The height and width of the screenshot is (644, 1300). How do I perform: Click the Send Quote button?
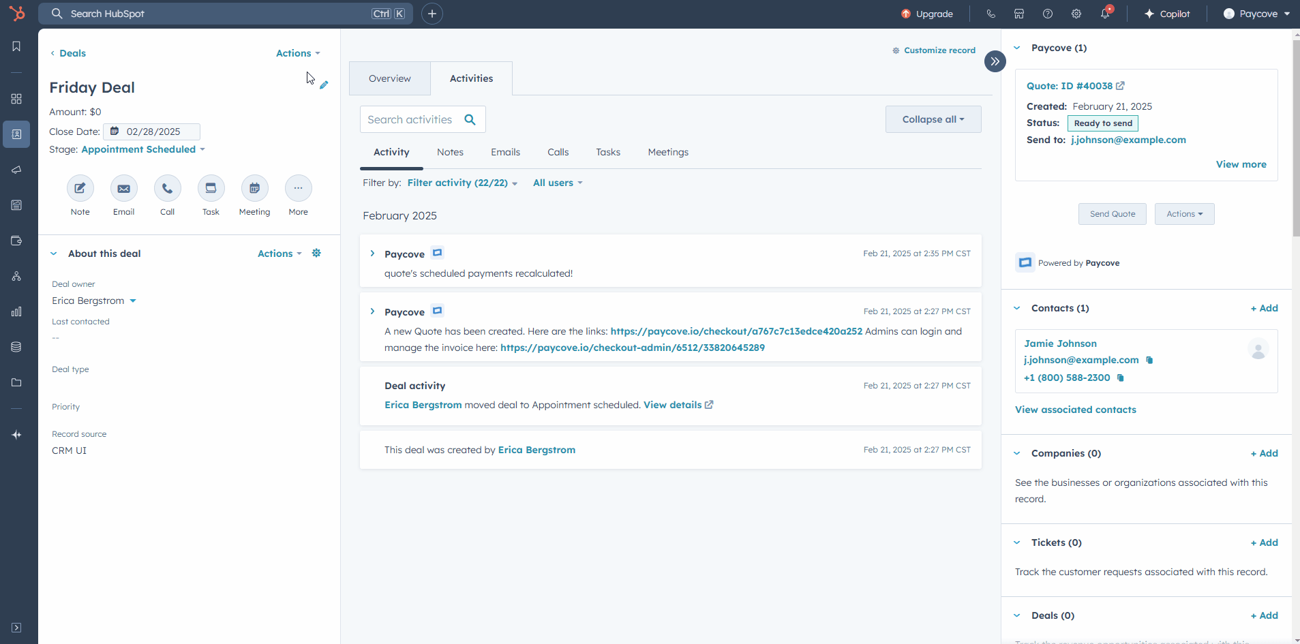click(1113, 214)
